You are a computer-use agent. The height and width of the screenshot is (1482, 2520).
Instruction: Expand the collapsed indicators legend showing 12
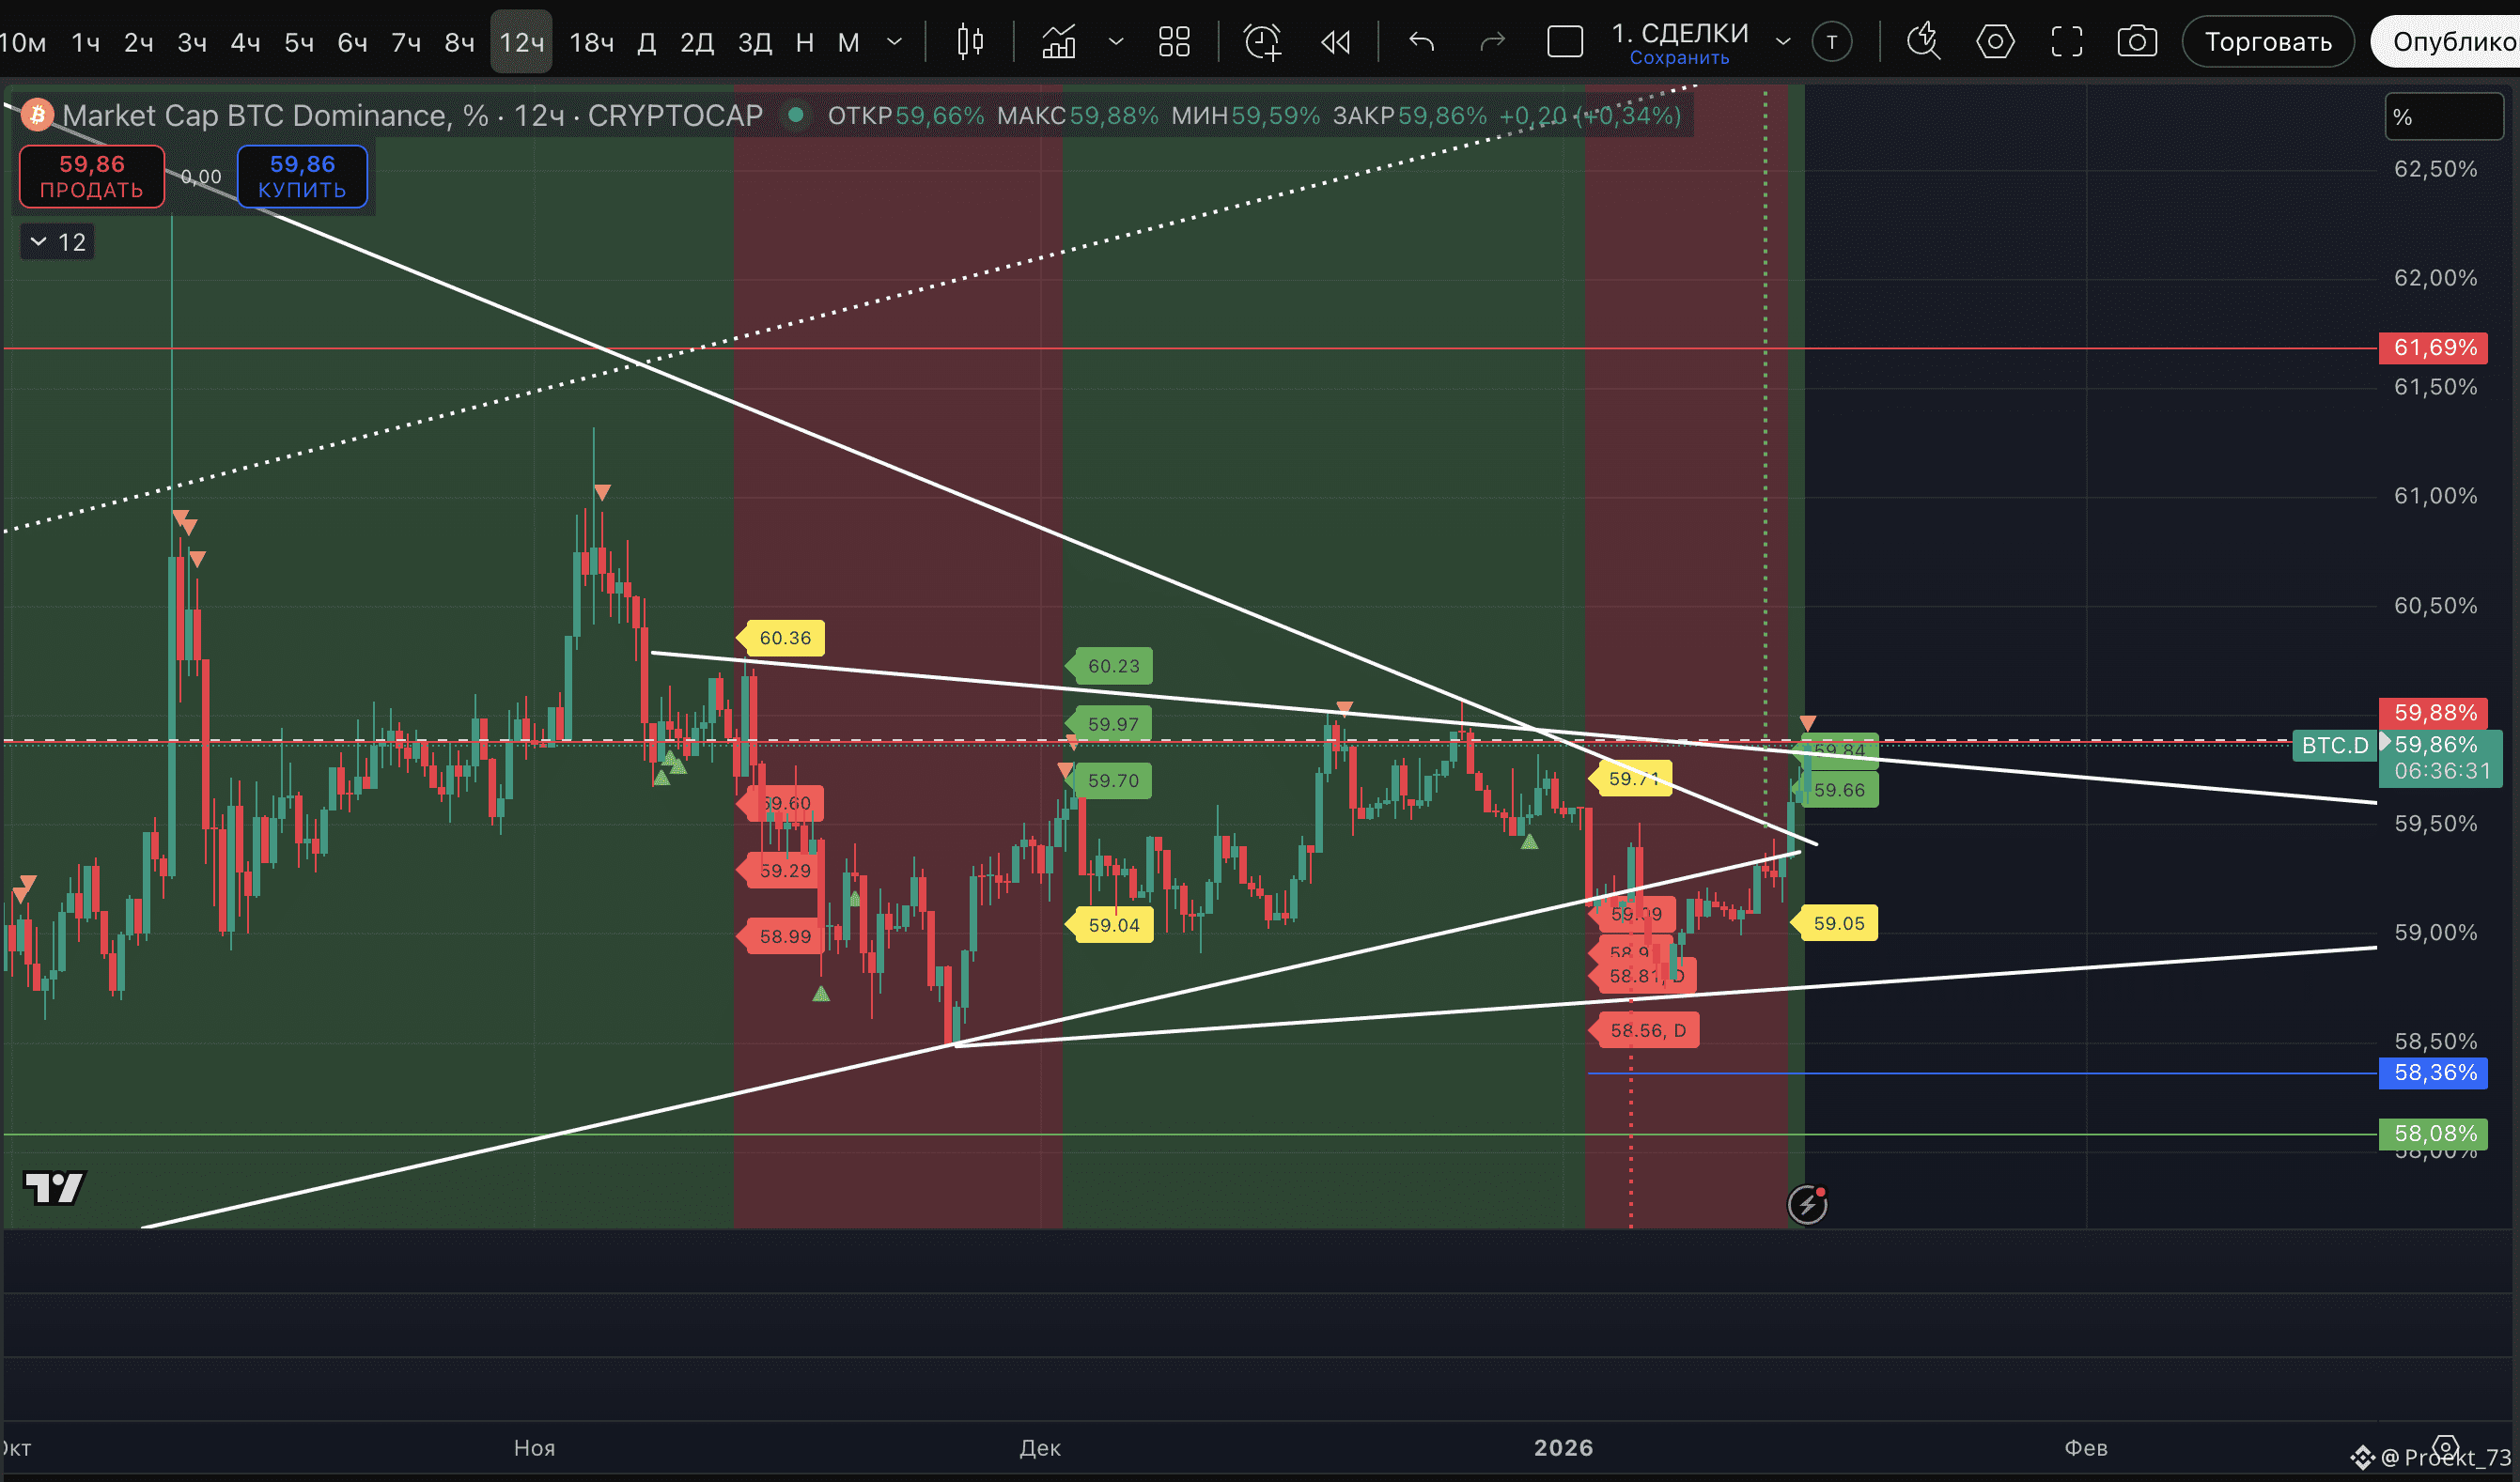[x=57, y=242]
